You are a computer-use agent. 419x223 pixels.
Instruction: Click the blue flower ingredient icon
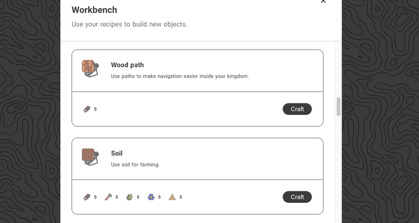(151, 197)
